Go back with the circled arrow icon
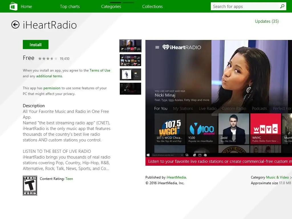Screen dimensions: 292x219 tap(15, 25)
